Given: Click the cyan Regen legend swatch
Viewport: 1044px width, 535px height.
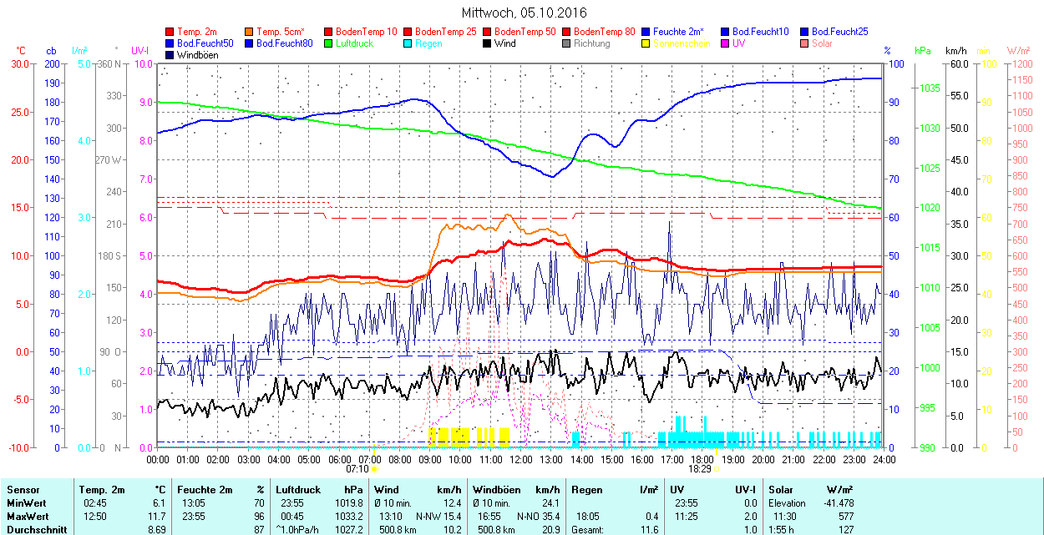Looking at the screenshot, I should tap(408, 43).
